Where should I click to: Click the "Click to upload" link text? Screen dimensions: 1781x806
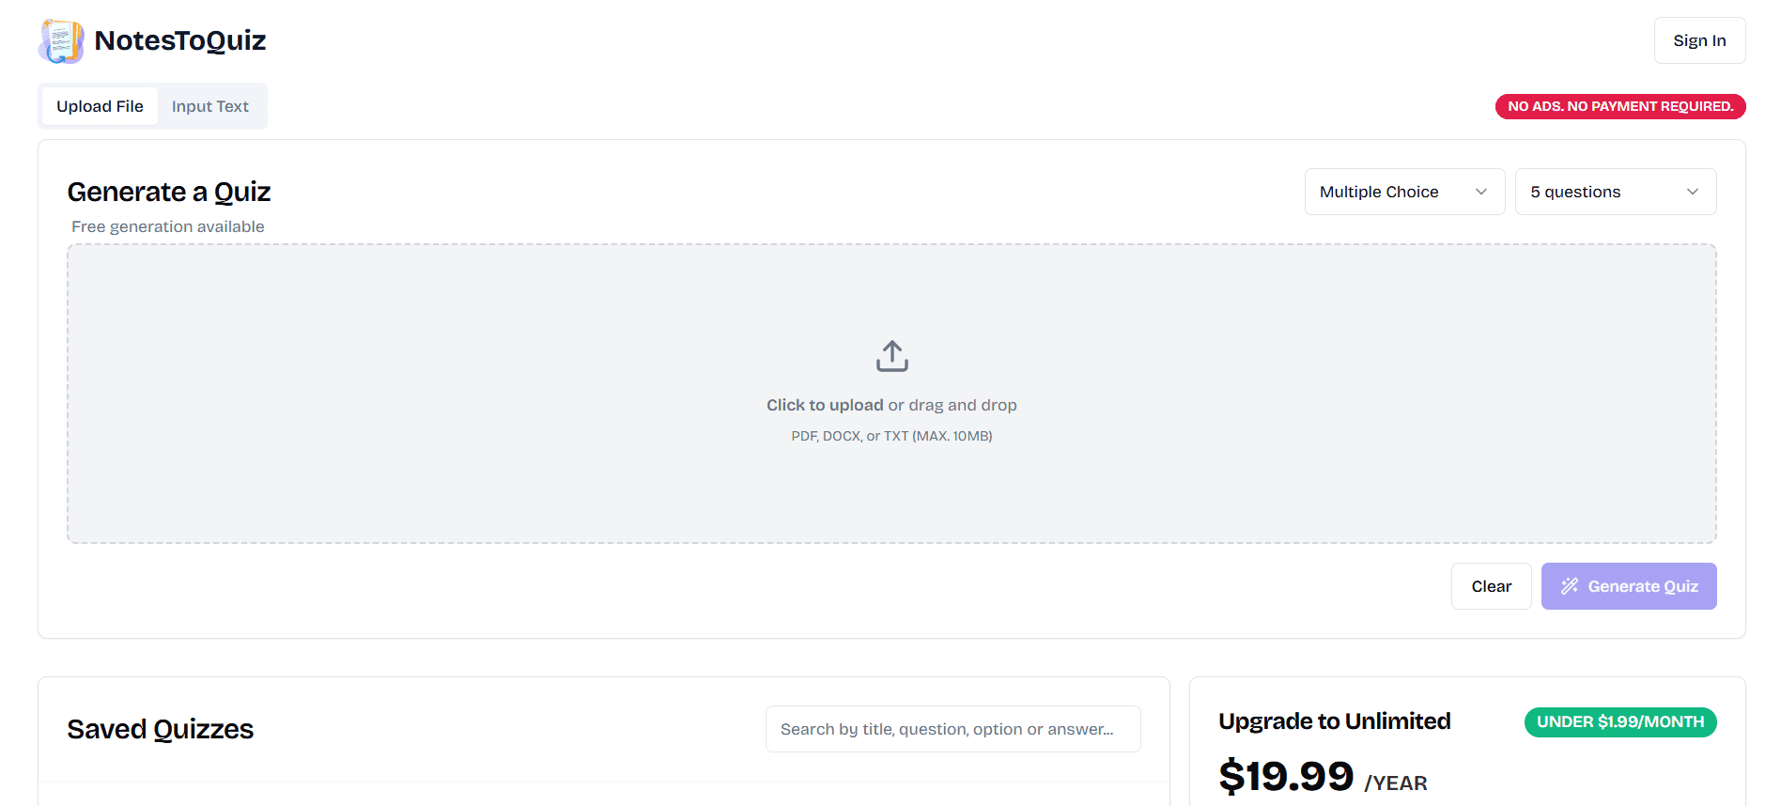[x=825, y=405]
